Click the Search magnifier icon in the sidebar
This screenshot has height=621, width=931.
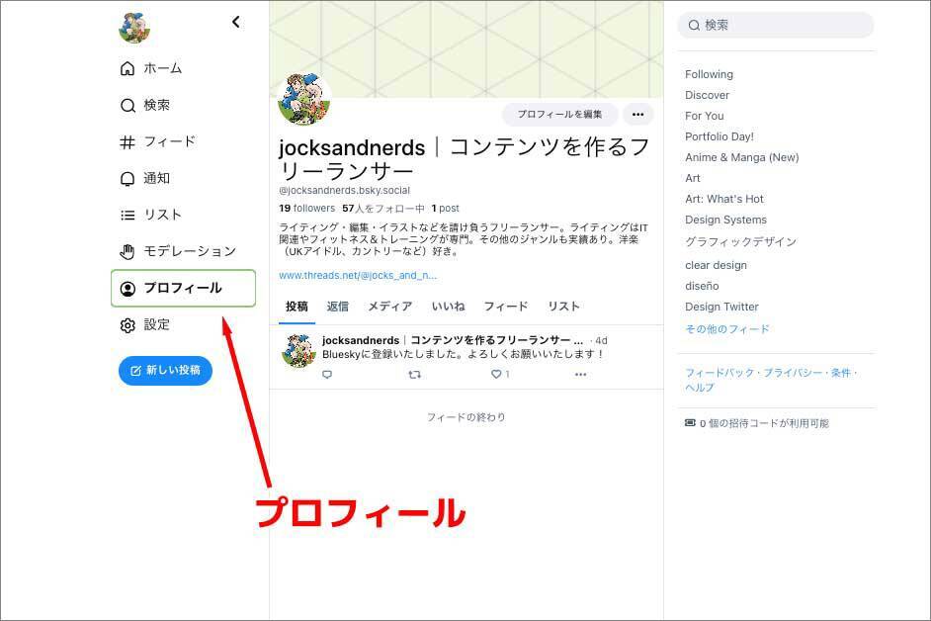pyautogui.click(x=127, y=105)
